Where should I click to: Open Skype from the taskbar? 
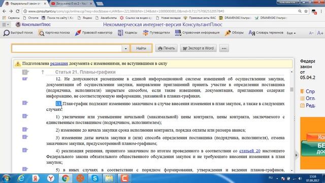(95, 178)
